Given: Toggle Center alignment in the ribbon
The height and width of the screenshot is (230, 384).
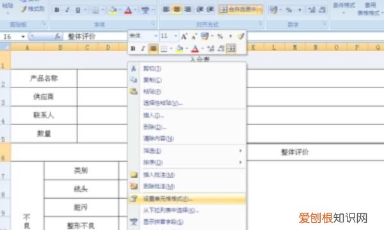Looking at the screenshot, I should click(177, 10).
